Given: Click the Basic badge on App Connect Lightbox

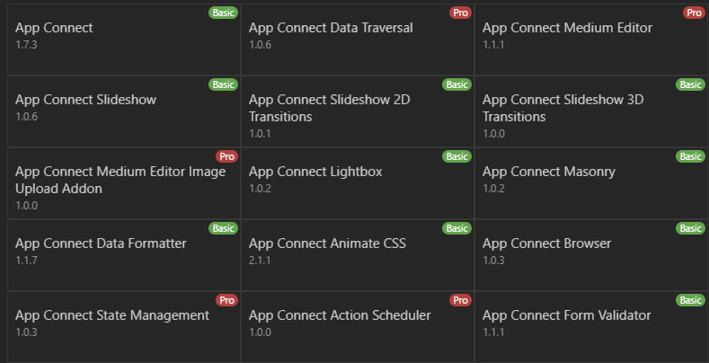Looking at the screenshot, I should [456, 156].
